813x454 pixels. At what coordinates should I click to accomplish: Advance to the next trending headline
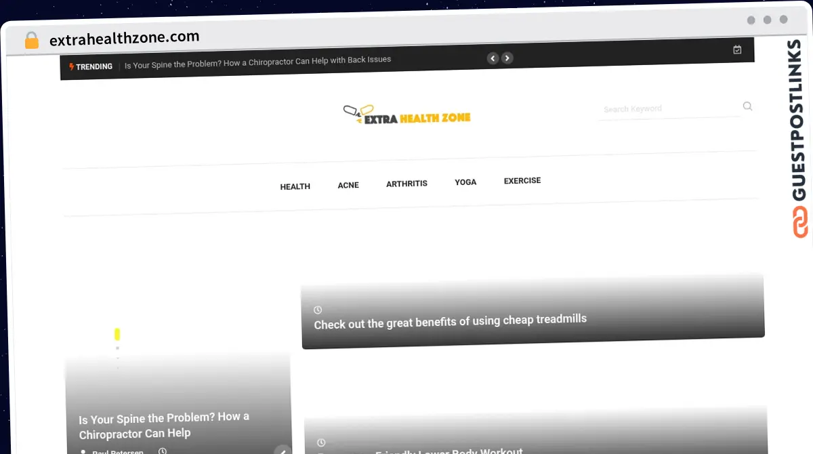pos(507,58)
